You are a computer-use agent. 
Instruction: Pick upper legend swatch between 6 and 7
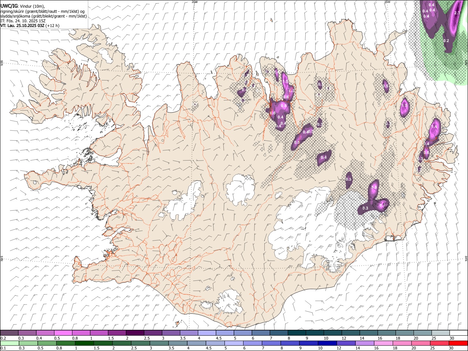(260, 333)
